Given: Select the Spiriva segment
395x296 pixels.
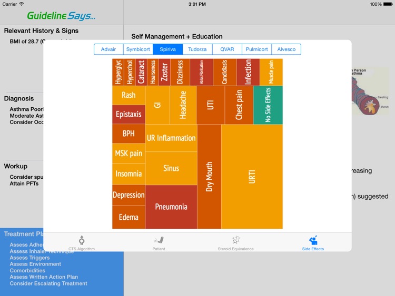Looking at the screenshot, I should [168, 49].
